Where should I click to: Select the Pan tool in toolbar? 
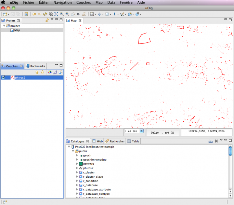click(x=100, y=14)
